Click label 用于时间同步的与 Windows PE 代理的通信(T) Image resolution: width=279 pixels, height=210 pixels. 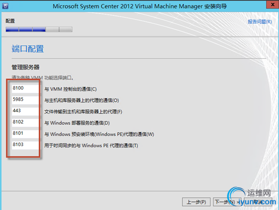point(91,146)
